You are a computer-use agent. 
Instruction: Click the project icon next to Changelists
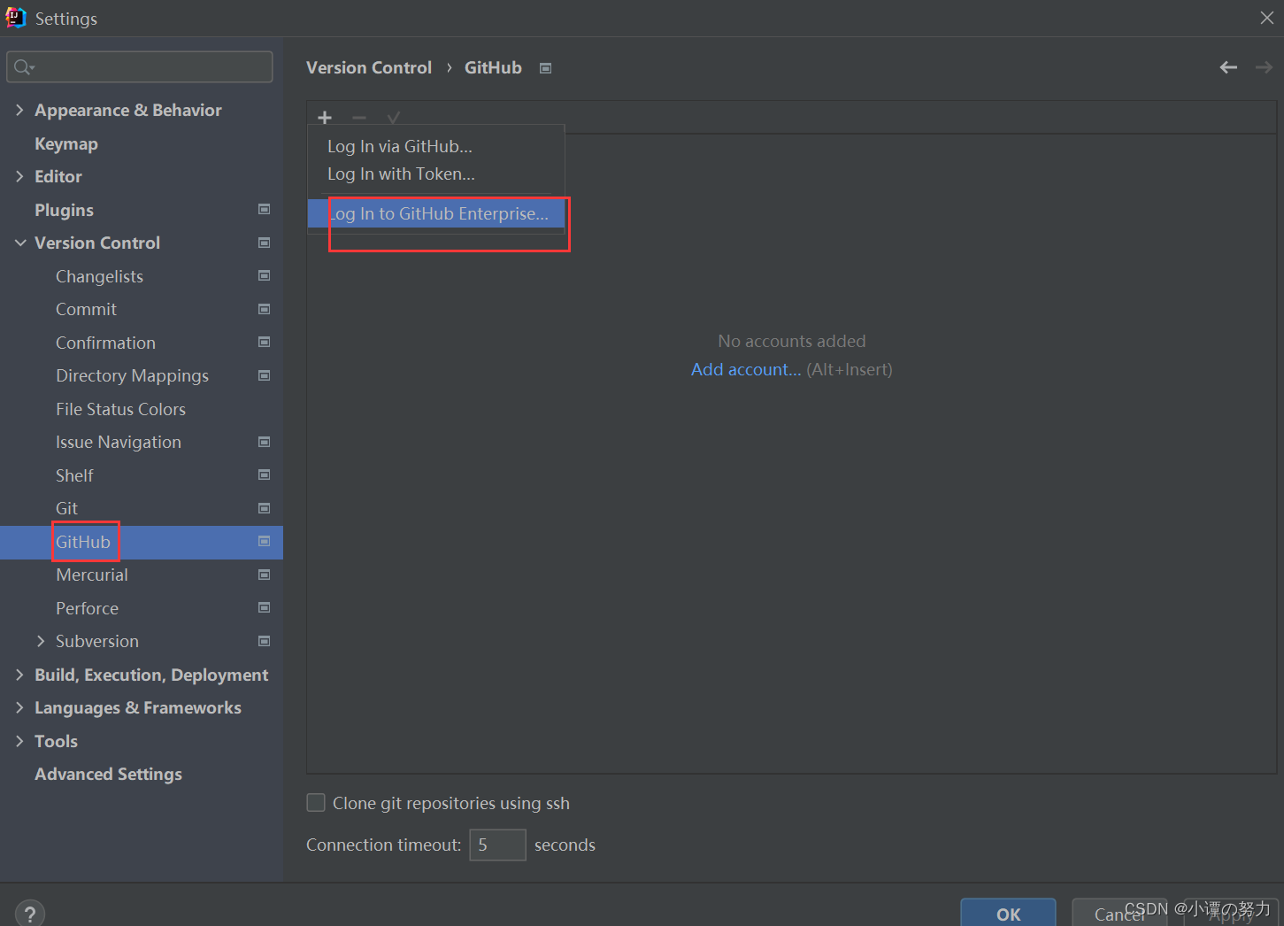click(264, 276)
